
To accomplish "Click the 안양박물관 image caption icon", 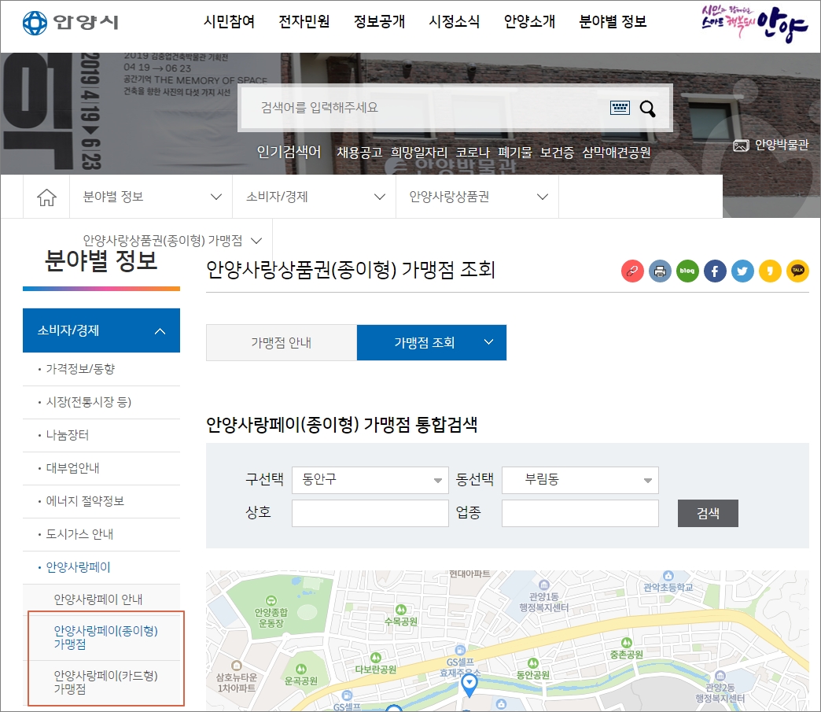I will click(x=741, y=146).
